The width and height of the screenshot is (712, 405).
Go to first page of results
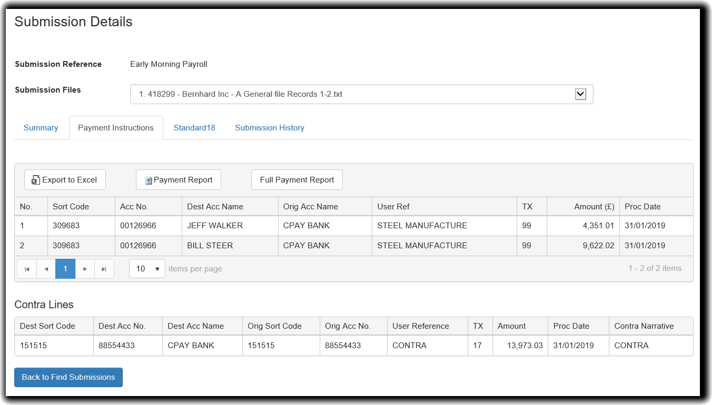tap(27, 269)
